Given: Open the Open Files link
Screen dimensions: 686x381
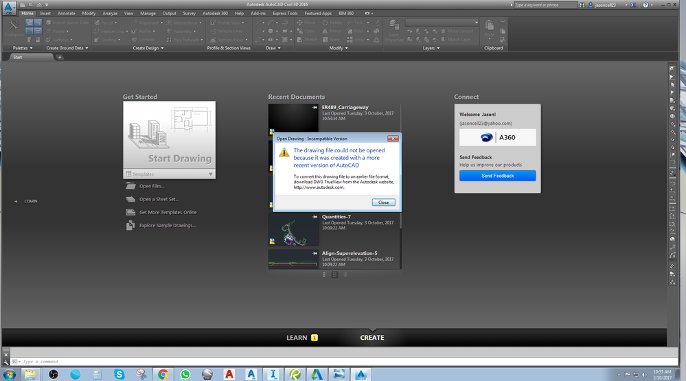Looking at the screenshot, I should [x=152, y=186].
